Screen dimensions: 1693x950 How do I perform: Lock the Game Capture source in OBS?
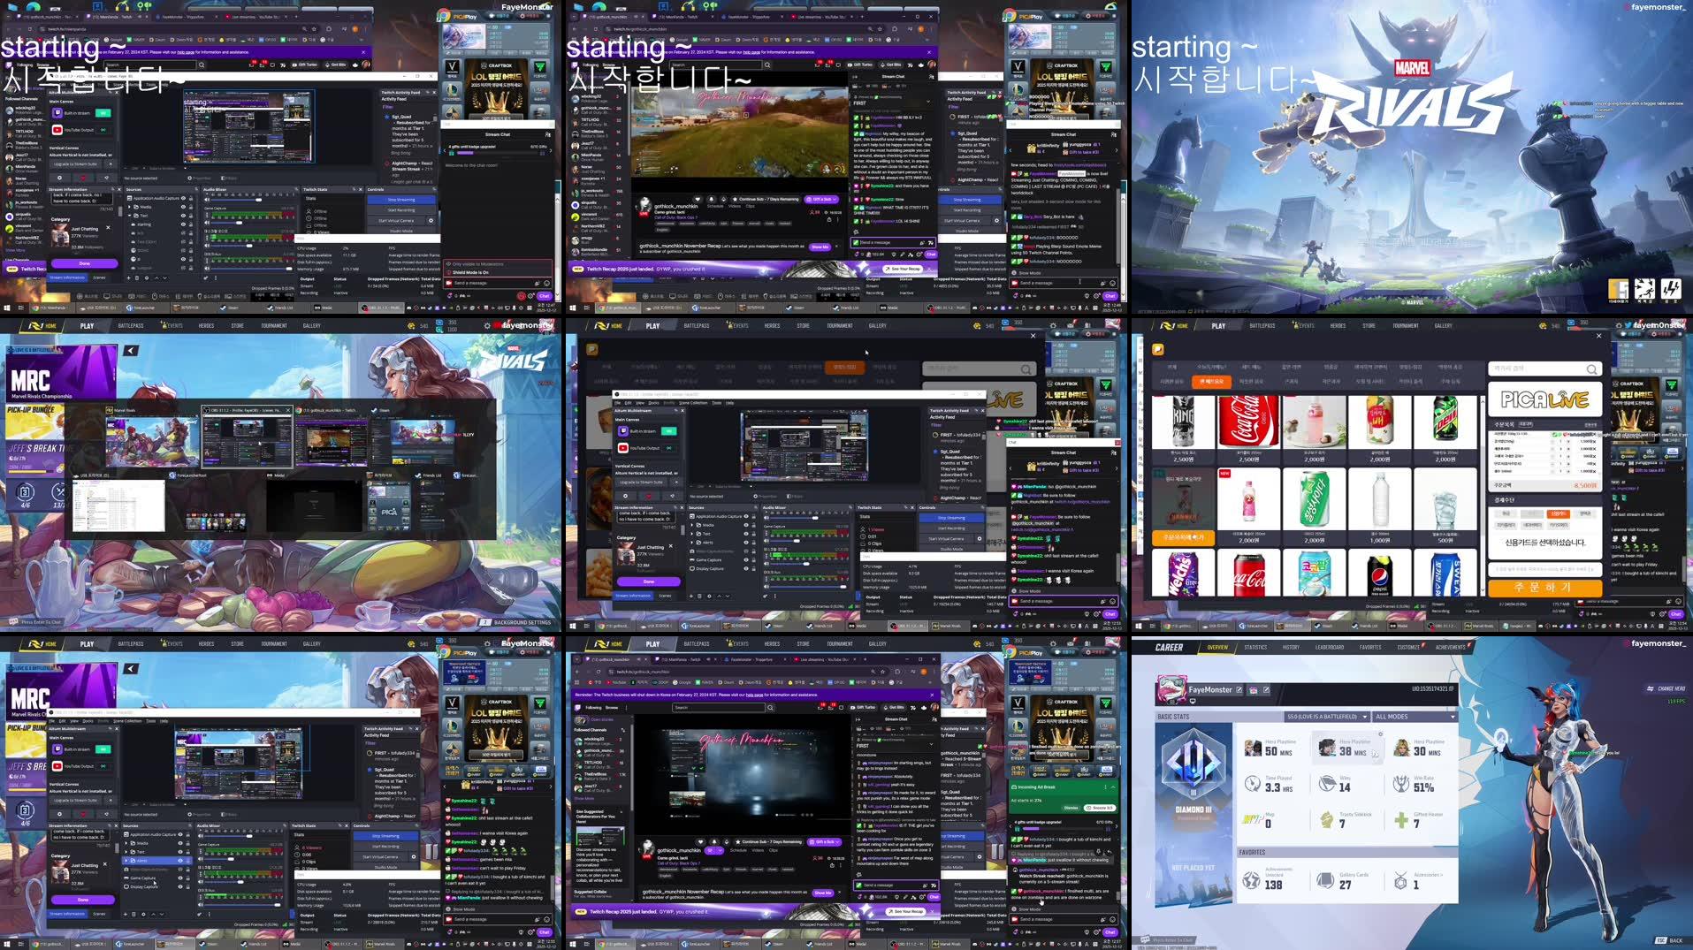187,878
